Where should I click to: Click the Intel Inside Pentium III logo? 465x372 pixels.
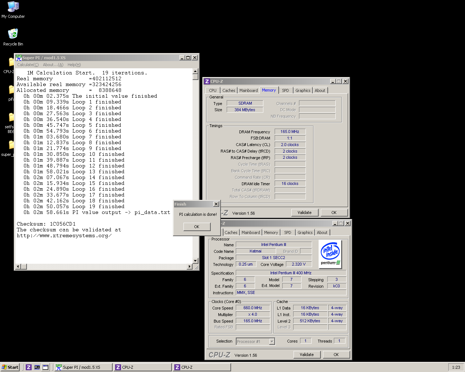(330, 254)
